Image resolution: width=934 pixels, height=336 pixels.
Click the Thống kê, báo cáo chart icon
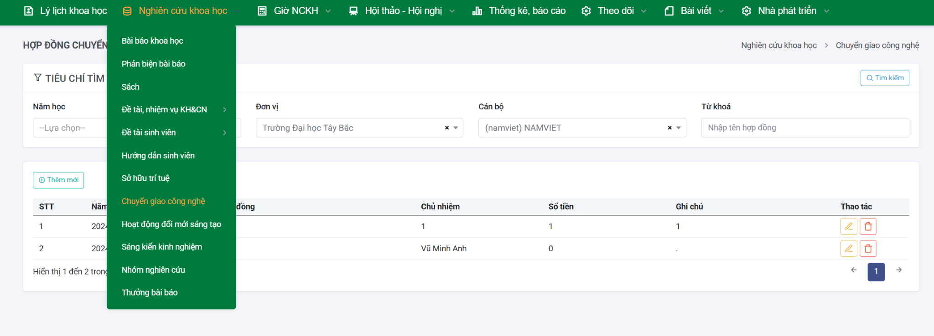click(x=477, y=11)
